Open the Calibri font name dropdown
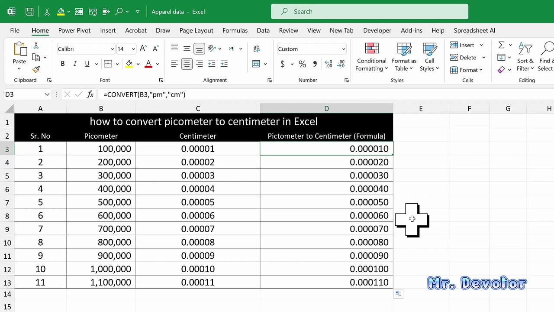Viewport: 554px width, 312px height. coord(112,49)
